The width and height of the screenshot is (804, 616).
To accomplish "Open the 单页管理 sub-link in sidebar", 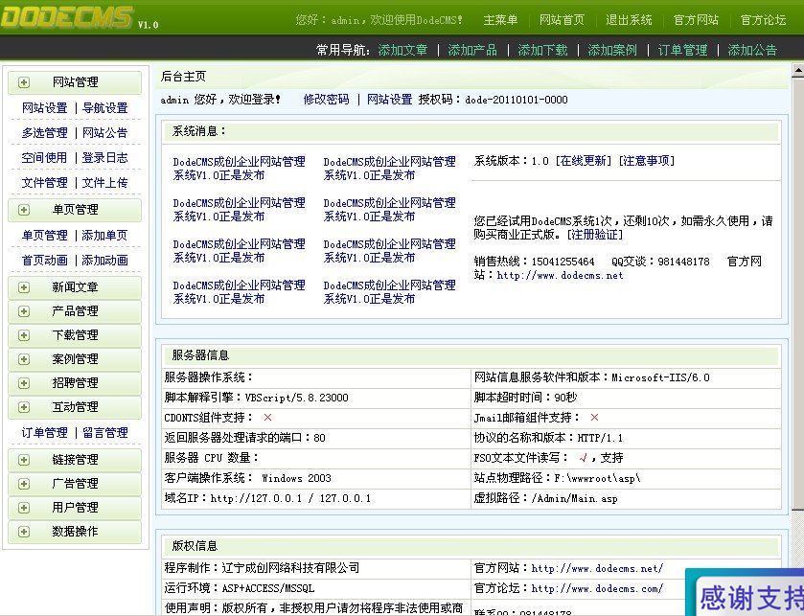I will 45,236.
